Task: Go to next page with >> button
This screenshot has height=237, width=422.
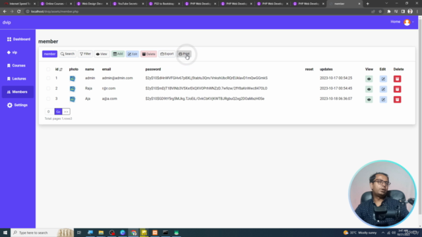Action: pos(66,111)
